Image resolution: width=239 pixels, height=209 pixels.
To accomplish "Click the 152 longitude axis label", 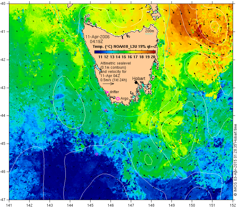I will point(233,205).
